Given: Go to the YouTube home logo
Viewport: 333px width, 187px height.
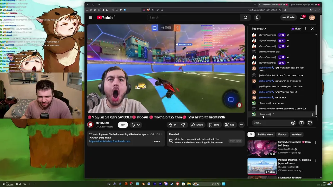Looking at the screenshot, I should [105, 17].
